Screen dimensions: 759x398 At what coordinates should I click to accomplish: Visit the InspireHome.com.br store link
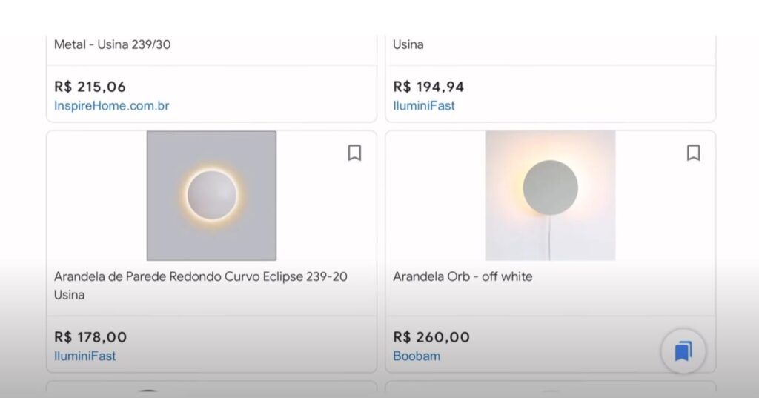[x=111, y=106]
